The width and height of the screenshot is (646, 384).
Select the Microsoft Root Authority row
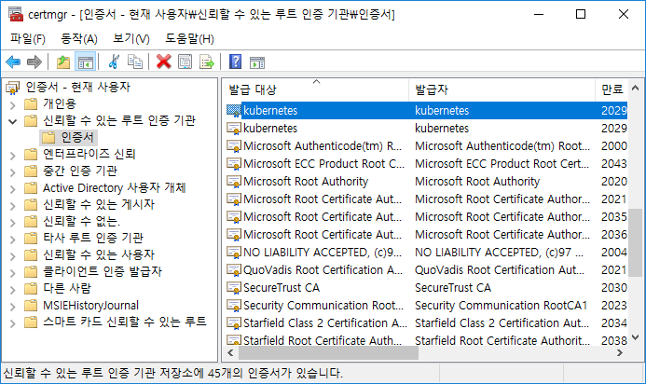[426, 182]
